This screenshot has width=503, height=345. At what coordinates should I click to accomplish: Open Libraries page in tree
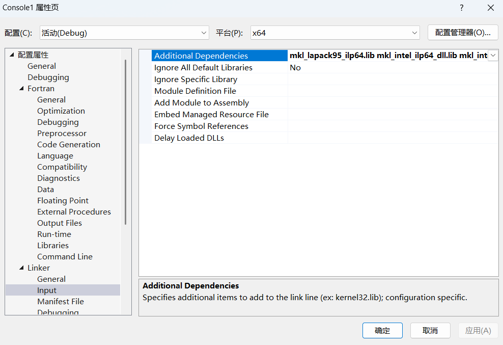(53, 246)
